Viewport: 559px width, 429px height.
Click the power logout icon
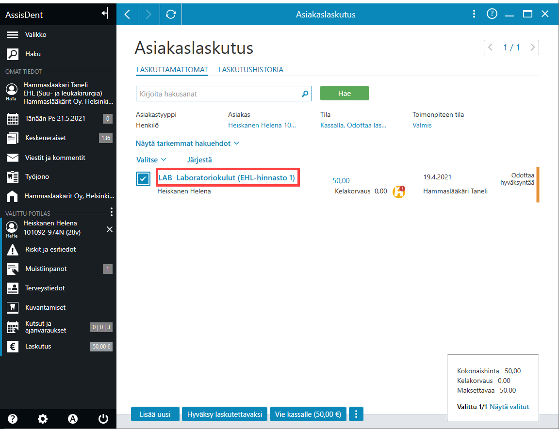click(103, 419)
